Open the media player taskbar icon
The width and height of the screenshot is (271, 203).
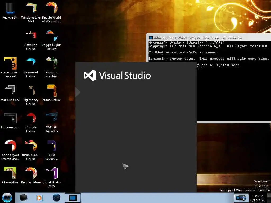(x=39, y=198)
